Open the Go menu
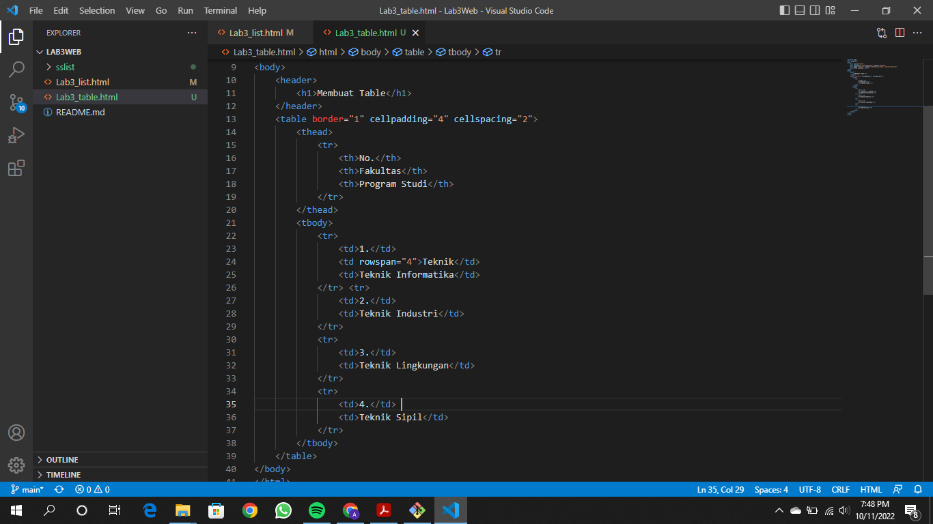Viewport: 933px width, 524px height. click(x=161, y=10)
